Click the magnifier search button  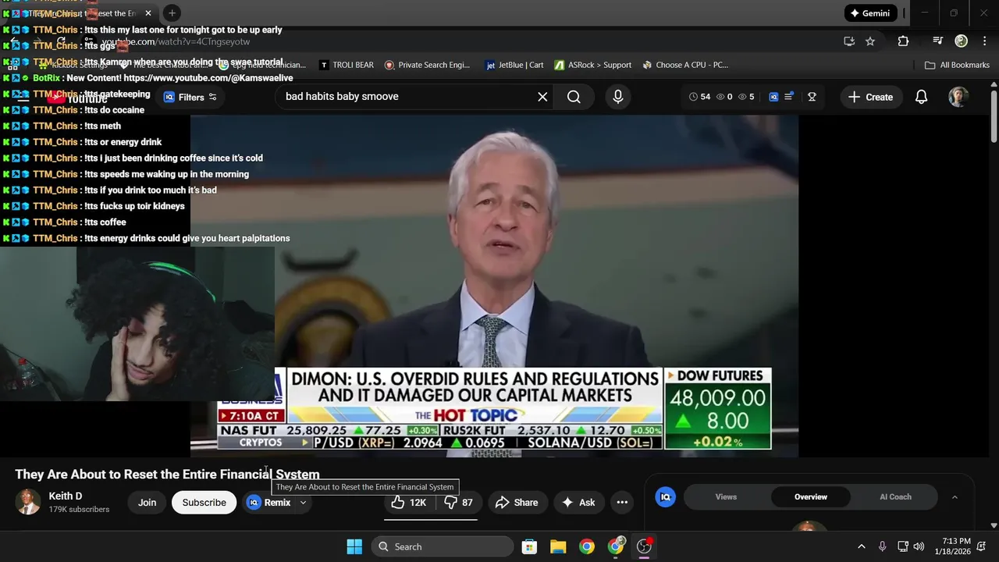(574, 97)
